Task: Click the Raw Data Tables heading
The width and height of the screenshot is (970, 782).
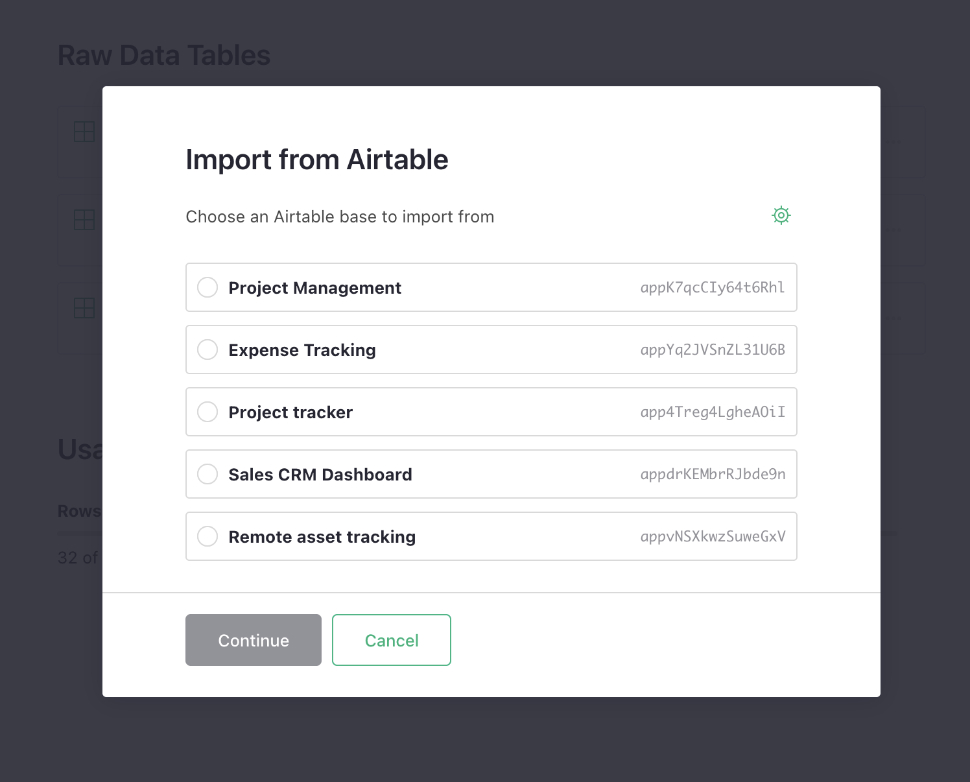Action: pos(164,54)
